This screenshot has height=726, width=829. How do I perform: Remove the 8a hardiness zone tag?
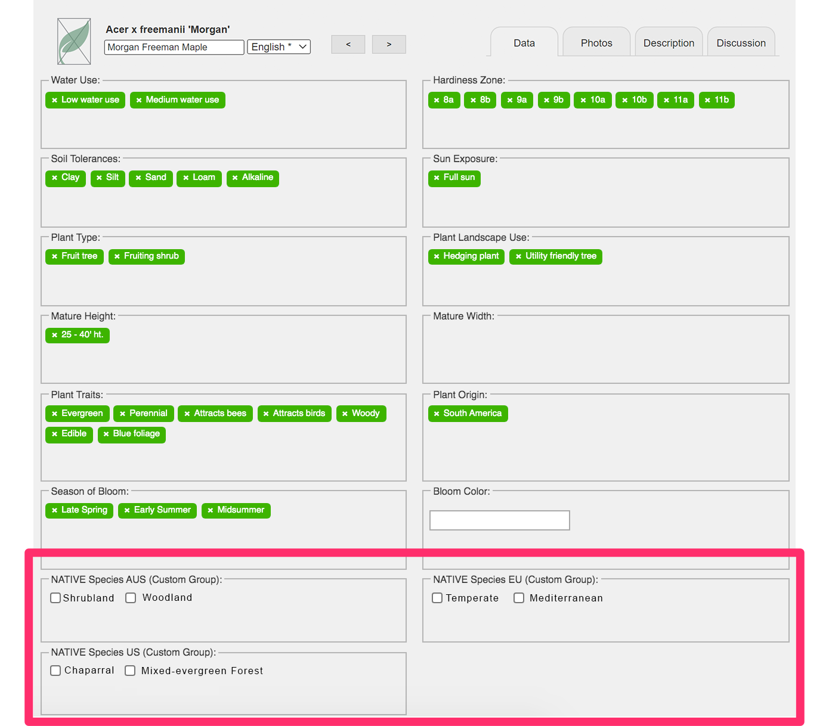point(437,100)
